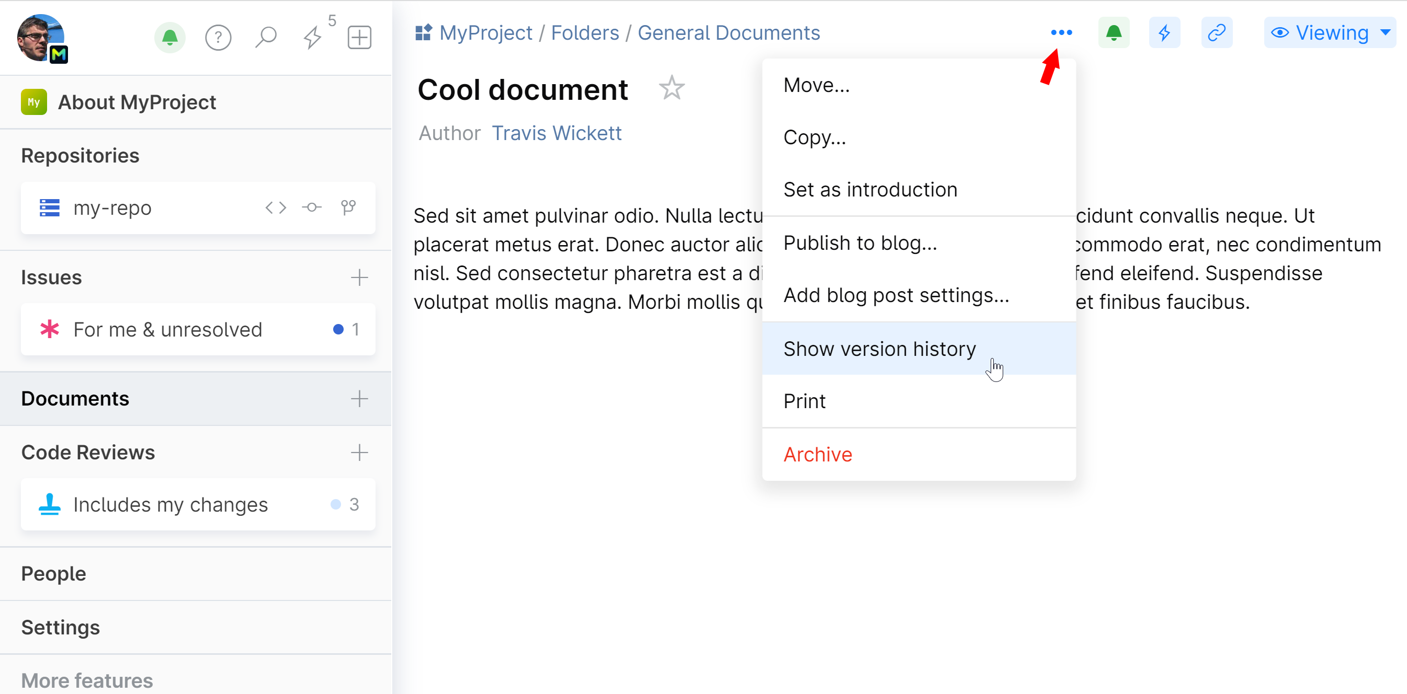This screenshot has height=694, width=1407.
Task: Click the user profile avatar
Action: point(41,37)
